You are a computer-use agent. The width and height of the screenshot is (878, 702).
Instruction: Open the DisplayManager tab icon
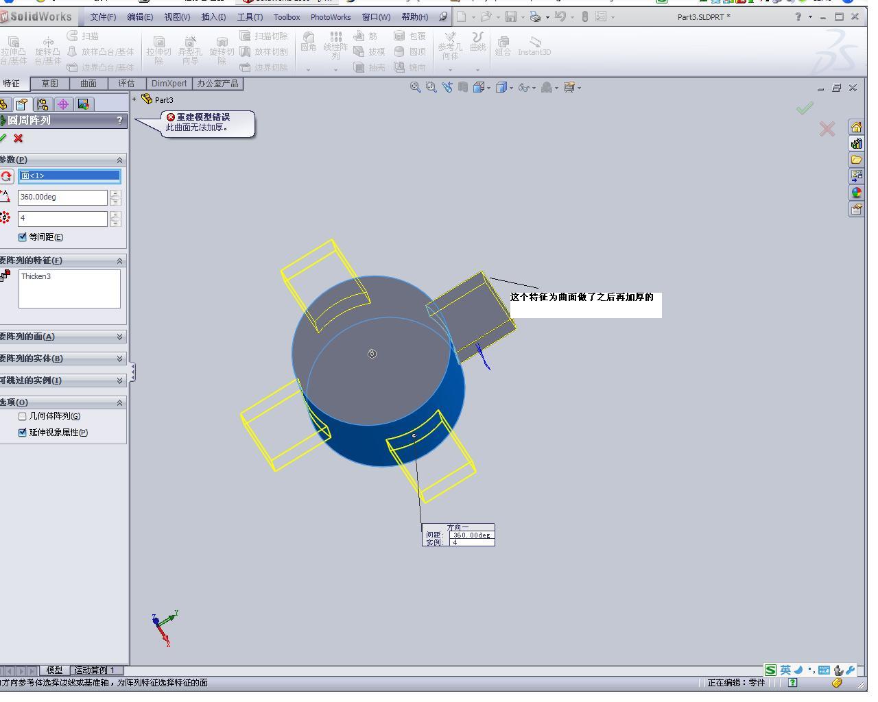pos(84,104)
